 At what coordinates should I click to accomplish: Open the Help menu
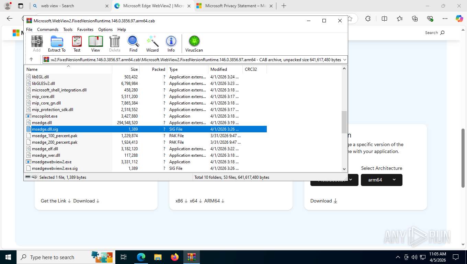122,30
